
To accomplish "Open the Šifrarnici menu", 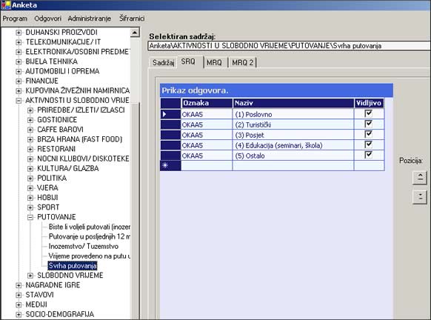I will 132,19.
